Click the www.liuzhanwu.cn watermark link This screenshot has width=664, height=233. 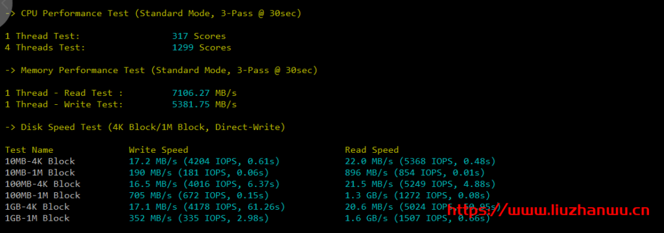tap(549, 210)
